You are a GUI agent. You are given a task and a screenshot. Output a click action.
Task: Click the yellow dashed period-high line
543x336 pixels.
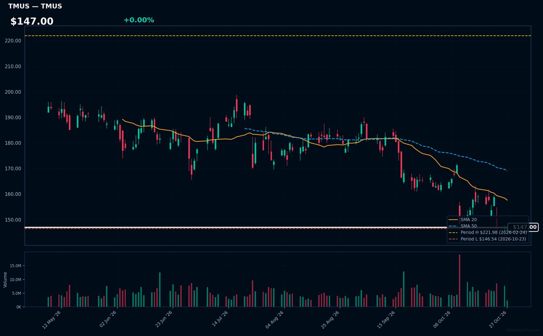[277, 36]
